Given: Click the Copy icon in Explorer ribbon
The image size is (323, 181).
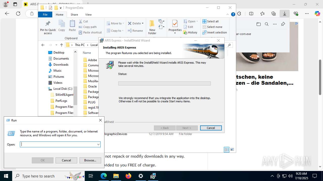Looking at the screenshot, I should [62, 26].
